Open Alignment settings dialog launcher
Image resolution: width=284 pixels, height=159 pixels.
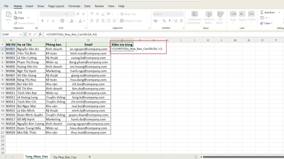[x=149, y=28]
